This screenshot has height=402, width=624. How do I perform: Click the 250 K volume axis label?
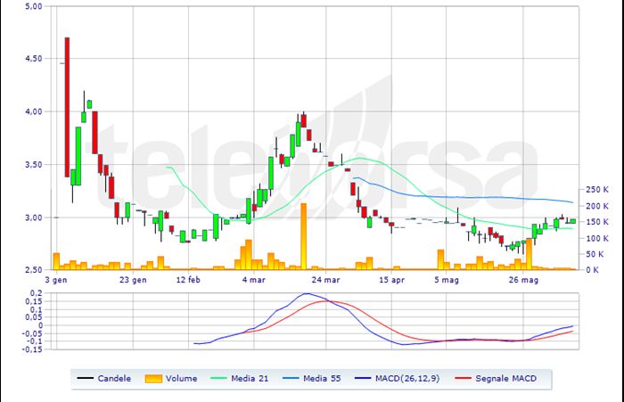(x=597, y=190)
